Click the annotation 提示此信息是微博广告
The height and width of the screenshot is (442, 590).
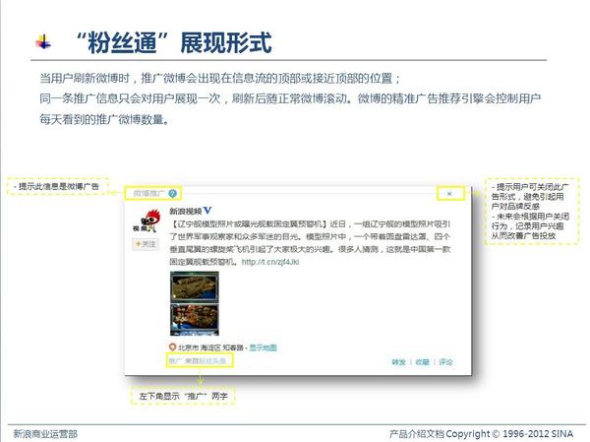tap(56, 186)
